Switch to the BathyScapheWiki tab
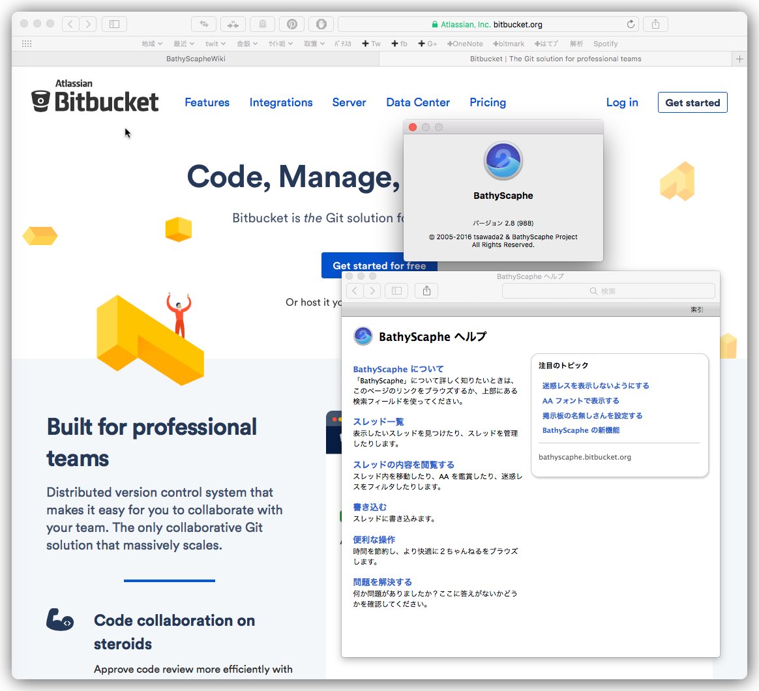The image size is (759, 691). [x=196, y=59]
